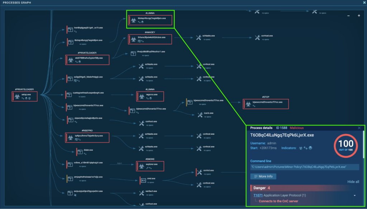Zoom out the graph with minus button
The image size is (367, 209).
click(x=349, y=16)
